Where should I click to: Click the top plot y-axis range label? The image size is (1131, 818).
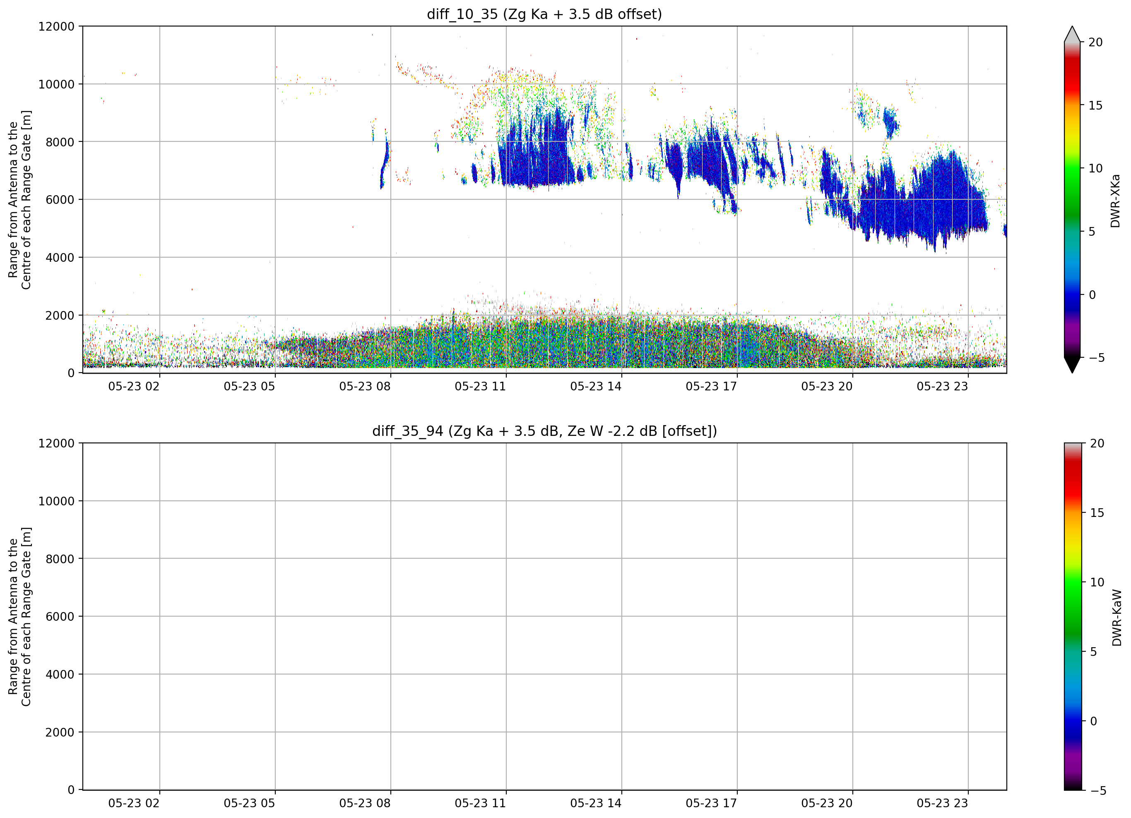(x=19, y=200)
